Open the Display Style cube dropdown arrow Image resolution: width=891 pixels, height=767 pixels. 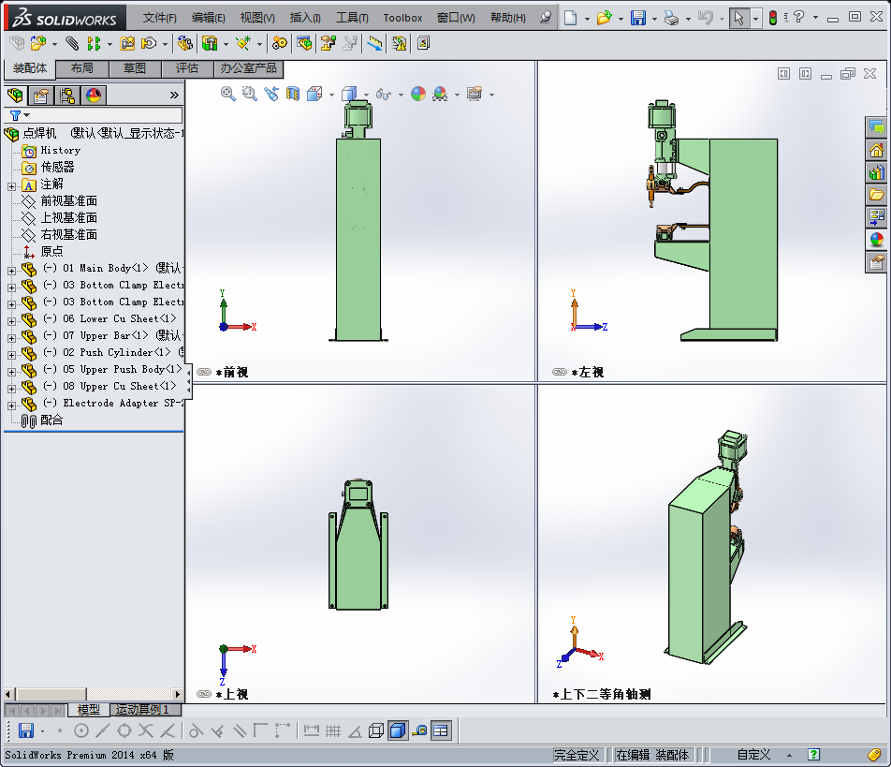pos(365,95)
